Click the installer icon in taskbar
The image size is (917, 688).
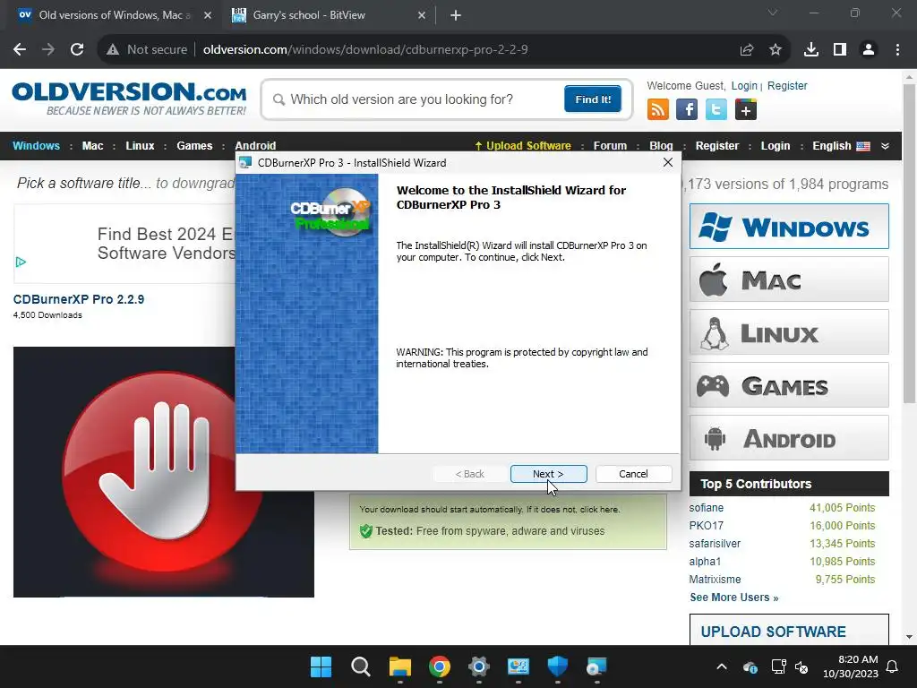pyautogui.click(x=596, y=666)
